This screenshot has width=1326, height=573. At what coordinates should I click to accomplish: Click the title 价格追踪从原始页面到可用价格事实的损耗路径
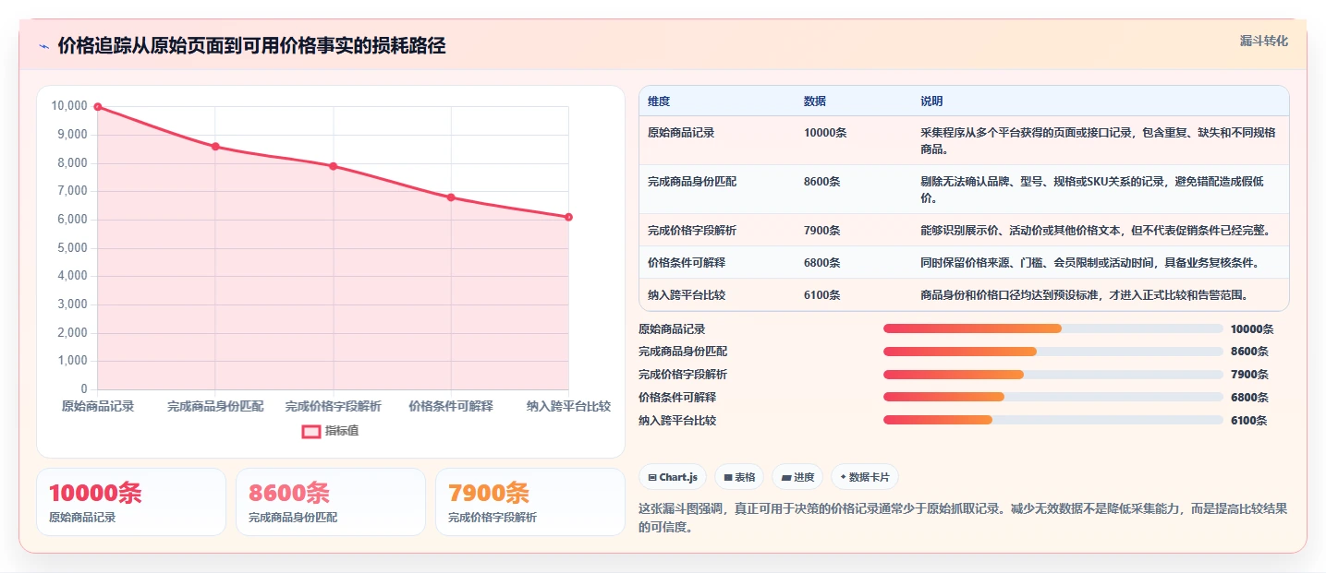(251, 46)
